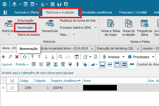Go to last record arrow icon
Screen dimensions: 159x106
click(x=53, y=57)
